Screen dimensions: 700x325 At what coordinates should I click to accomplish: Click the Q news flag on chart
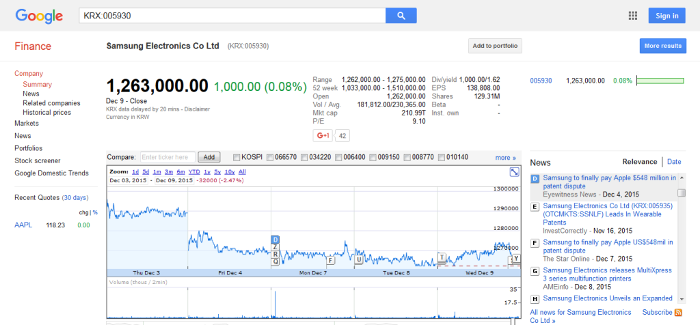(275, 262)
